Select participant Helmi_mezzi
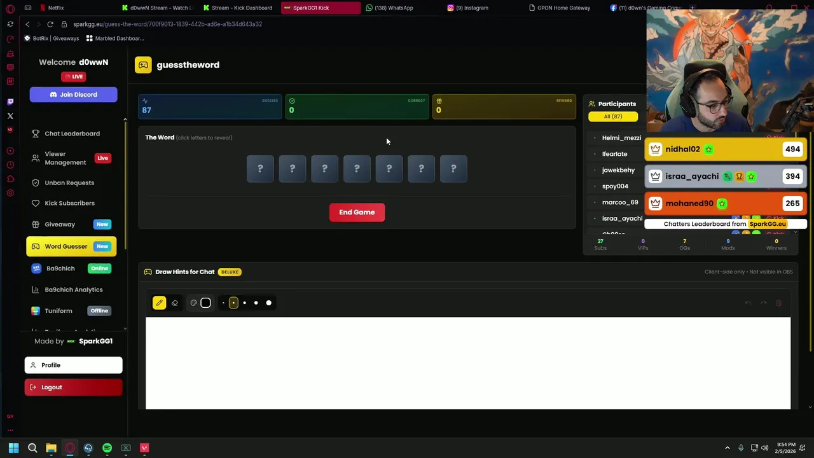This screenshot has height=458, width=814. (621, 137)
